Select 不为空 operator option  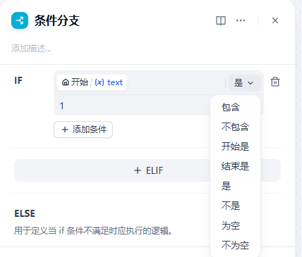tap(235, 245)
